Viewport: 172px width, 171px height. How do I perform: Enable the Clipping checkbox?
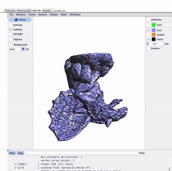(11, 39)
